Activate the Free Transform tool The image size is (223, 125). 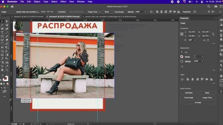(x=7, y=48)
